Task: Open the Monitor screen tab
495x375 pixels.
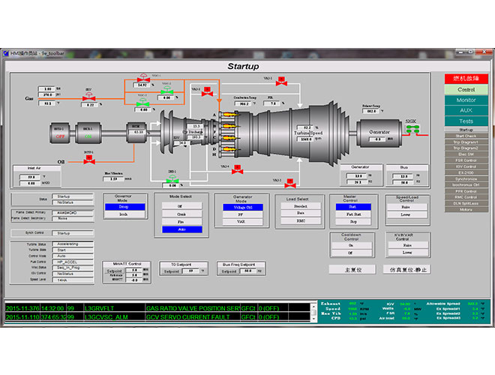Action: (x=466, y=100)
